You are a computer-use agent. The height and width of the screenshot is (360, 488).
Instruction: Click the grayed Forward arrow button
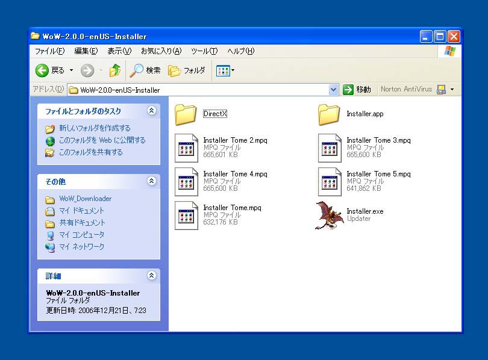(x=87, y=70)
